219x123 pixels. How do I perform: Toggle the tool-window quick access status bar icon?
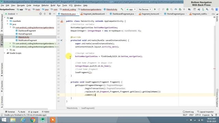(x=2, y=115)
